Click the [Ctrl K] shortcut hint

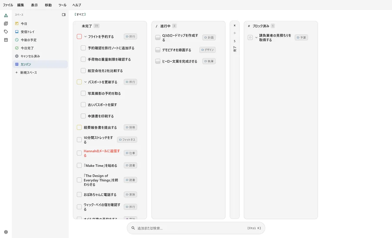tap(254, 228)
